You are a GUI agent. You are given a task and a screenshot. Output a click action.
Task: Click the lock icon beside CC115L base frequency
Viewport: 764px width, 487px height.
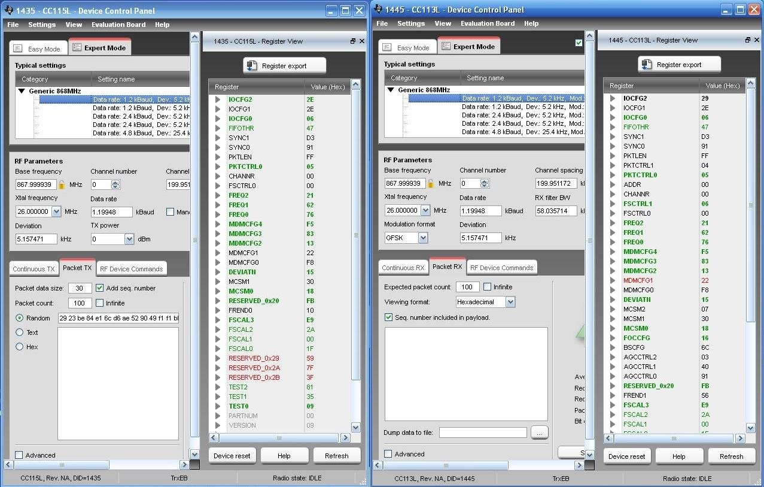point(61,184)
